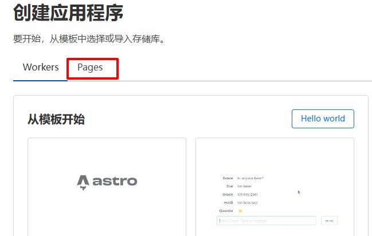Click the Send button in chat preview
Screen dimensions: 372x236
point(329,221)
